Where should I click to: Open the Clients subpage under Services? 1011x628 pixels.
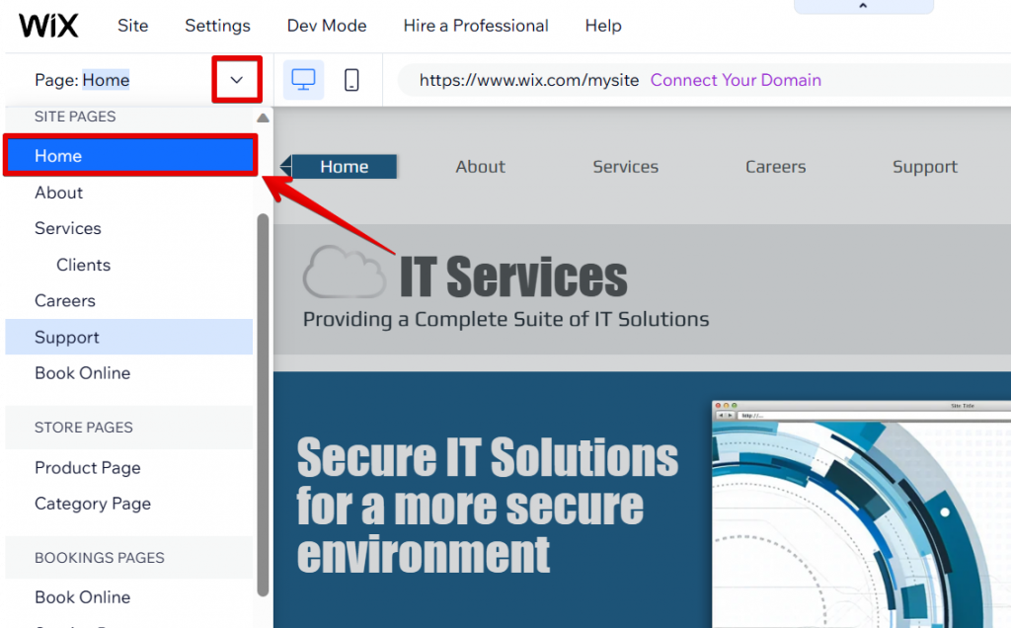[83, 264]
